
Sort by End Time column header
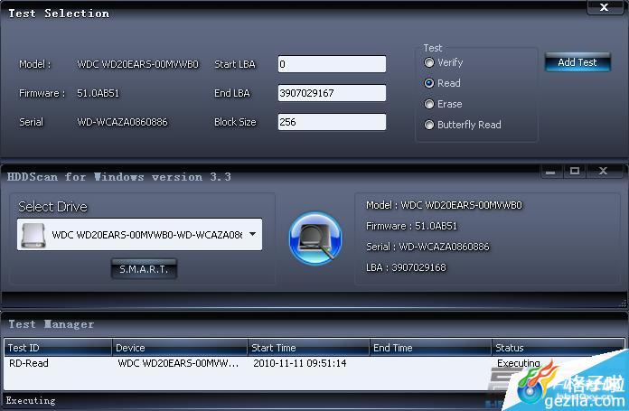[x=430, y=348]
